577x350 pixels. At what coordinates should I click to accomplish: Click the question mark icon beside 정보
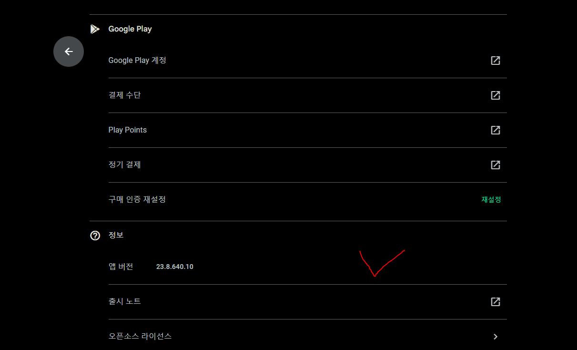click(x=95, y=236)
